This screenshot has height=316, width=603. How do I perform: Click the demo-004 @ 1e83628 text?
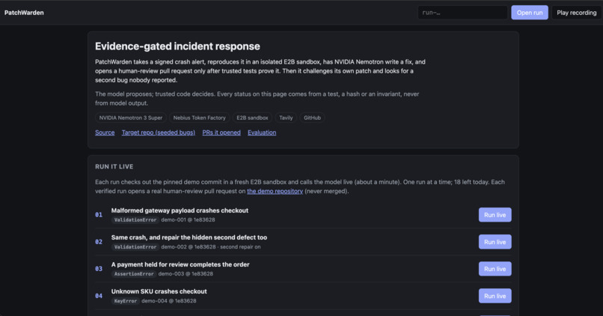click(x=169, y=300)
